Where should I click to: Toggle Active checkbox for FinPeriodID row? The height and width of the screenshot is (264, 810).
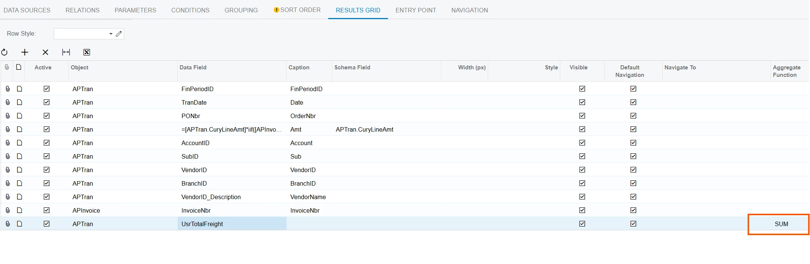(x=47, y=89)
